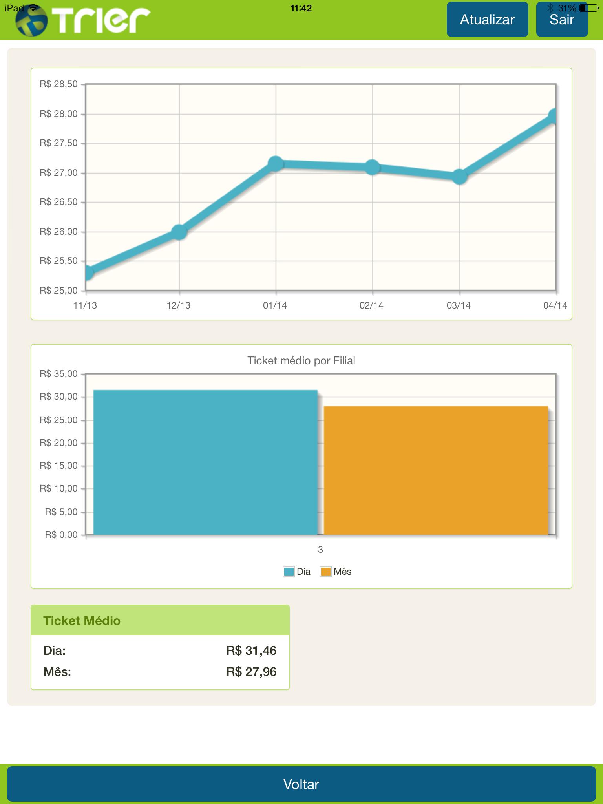Click the R$ 35,00 bar chart axis label
603x804 pixels.
pos(59,374)
